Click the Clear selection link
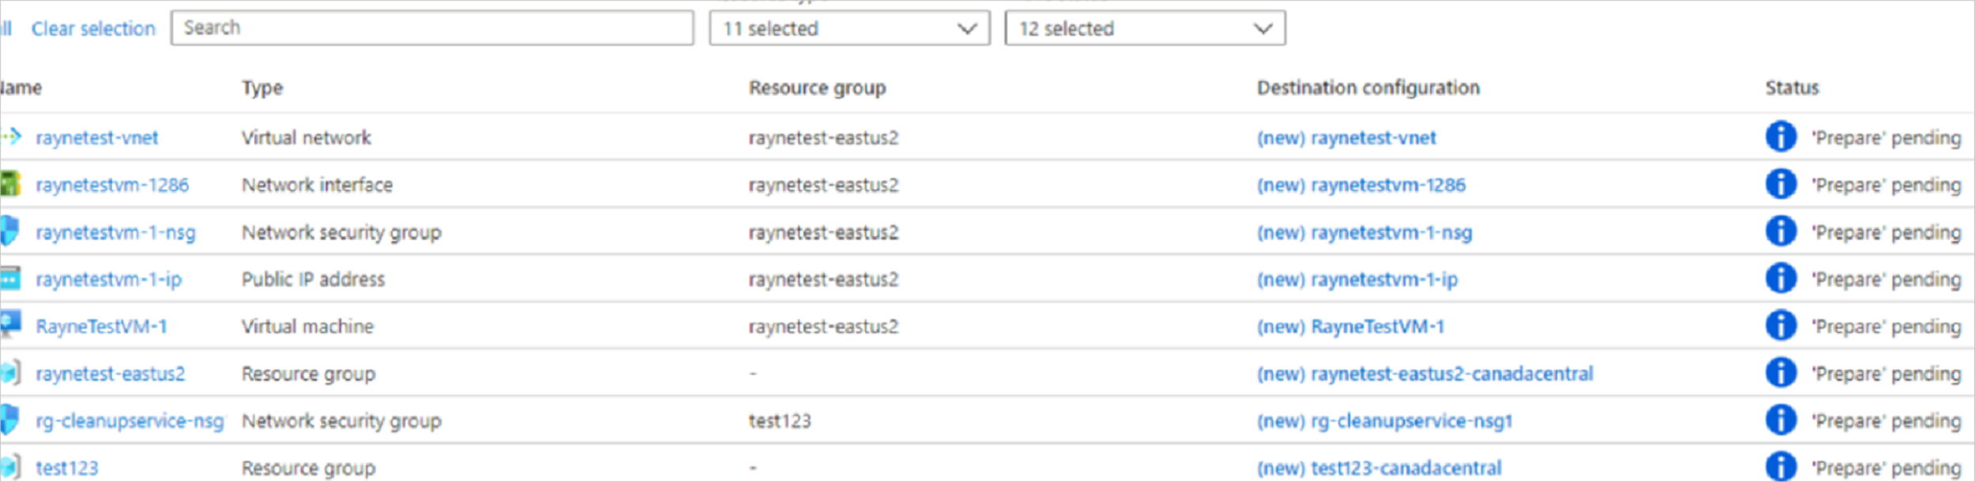Screen dimensions: 1975x482 point(93,28)
